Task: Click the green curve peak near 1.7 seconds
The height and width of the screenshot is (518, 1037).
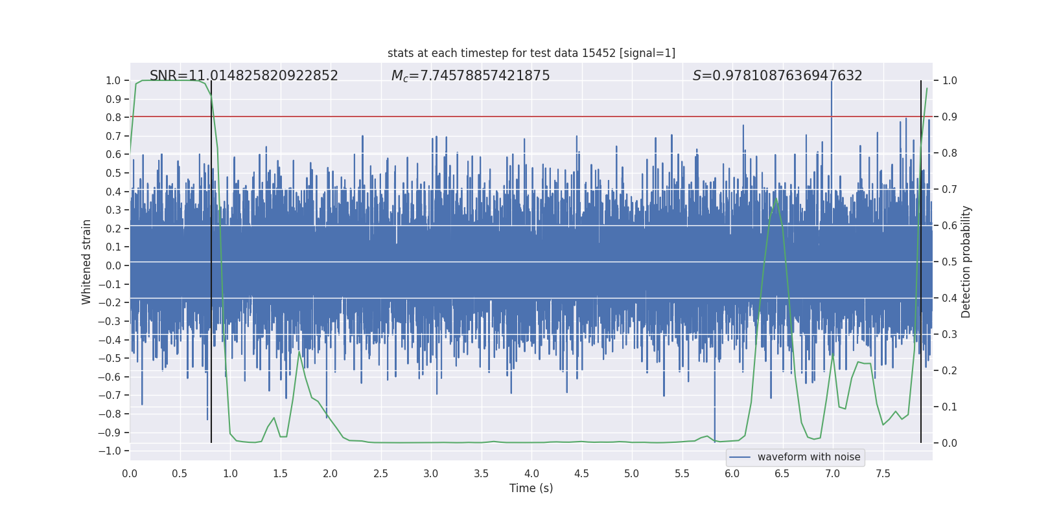Action: point(299,352)
